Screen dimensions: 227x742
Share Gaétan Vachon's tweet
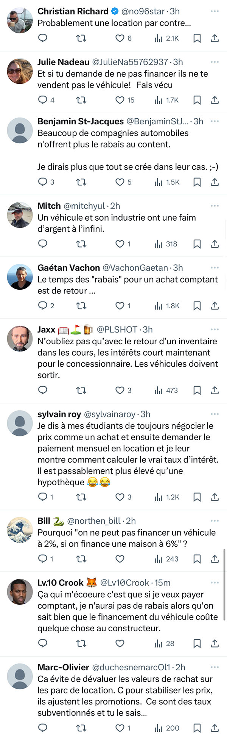click(x=215, y=306)
